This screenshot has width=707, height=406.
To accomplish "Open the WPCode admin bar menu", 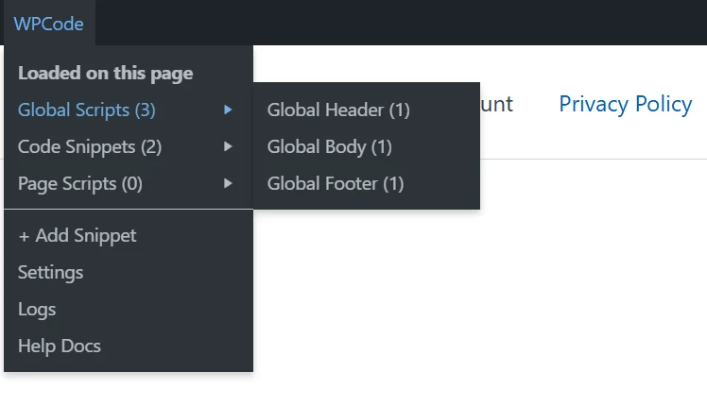I will coord(49,24).
